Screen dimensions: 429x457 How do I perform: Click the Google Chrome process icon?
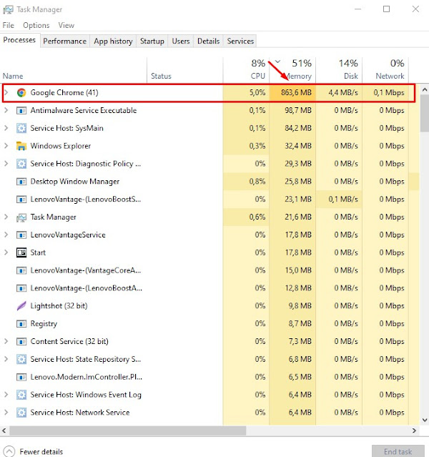point(21,93)
